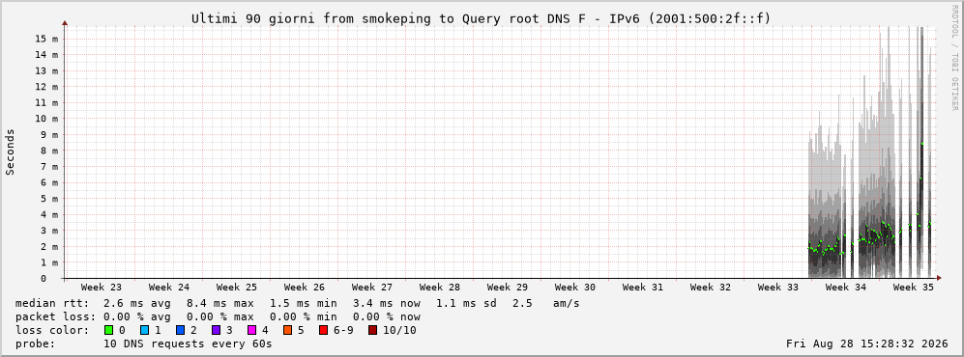Click the 15 m y-axis tick label
The width and height of the screenshot is (964, 357).
[46, 38]
